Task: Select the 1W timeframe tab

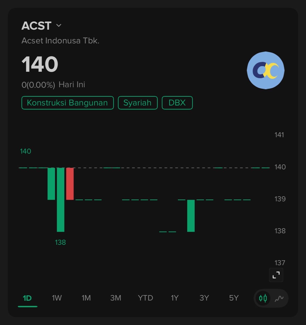Action: coord(57,298)
